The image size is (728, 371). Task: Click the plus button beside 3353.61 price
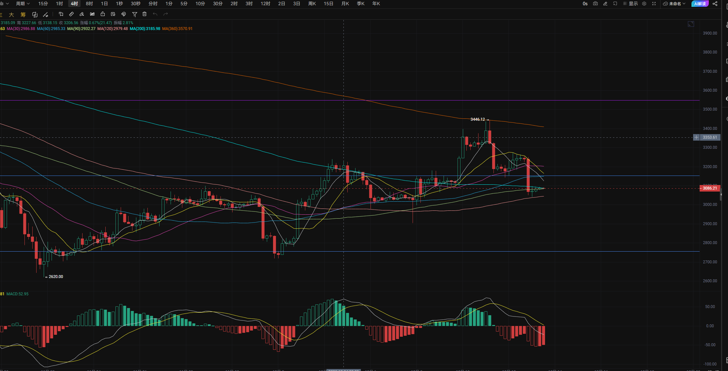click(696, 137)
